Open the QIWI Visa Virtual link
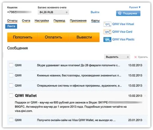 point(123,24)
